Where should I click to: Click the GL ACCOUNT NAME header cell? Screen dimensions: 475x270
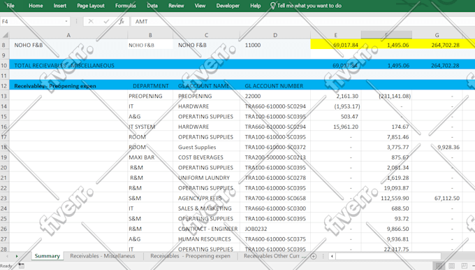tap(206, 86)
